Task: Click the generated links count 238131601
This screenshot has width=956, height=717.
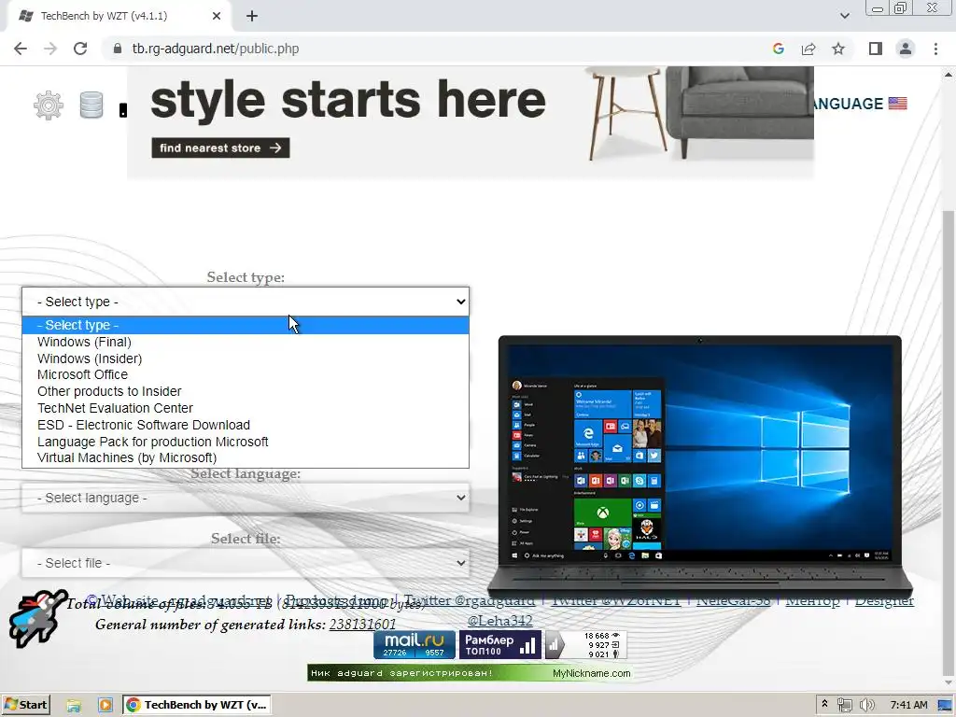Action: pyautogui.click(x=362, y=625)
